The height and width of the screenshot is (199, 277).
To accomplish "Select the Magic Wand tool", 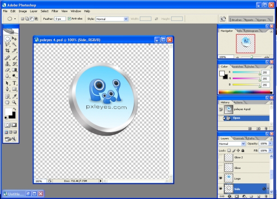I will [14, 44].
